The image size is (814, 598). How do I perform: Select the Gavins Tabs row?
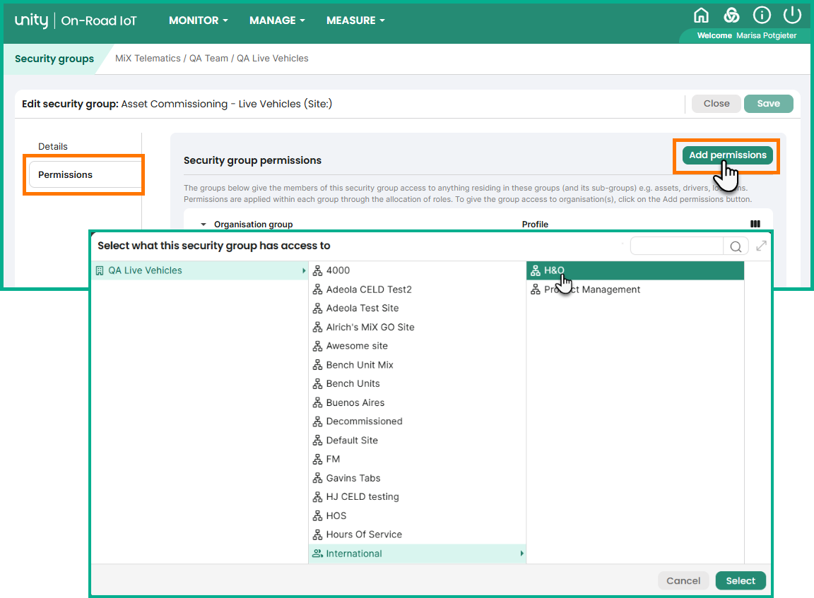[x=417, y=478]
